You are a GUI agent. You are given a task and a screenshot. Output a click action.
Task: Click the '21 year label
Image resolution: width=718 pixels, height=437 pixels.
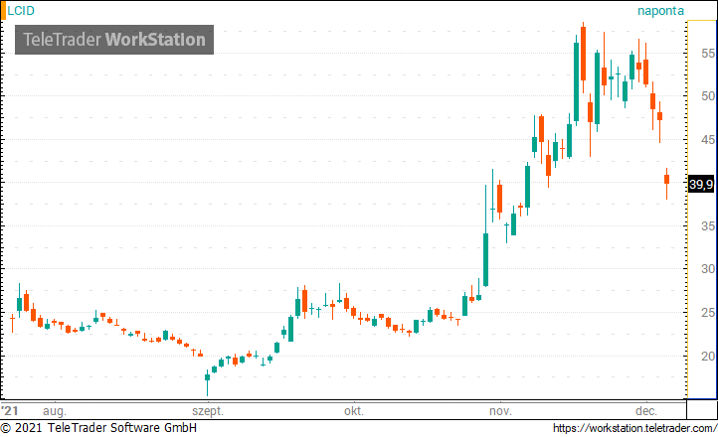pos(10,410)
